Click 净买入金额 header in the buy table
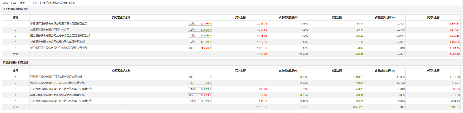 (x=433, y=18)
